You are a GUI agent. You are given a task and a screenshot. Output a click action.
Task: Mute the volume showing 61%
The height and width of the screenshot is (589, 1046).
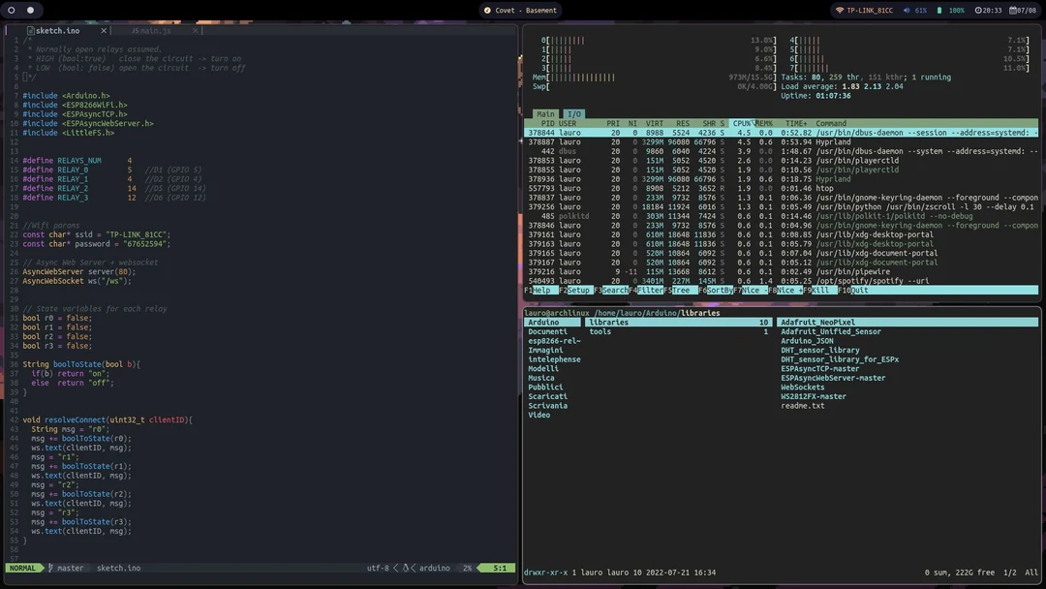click(x=906, y=10)
